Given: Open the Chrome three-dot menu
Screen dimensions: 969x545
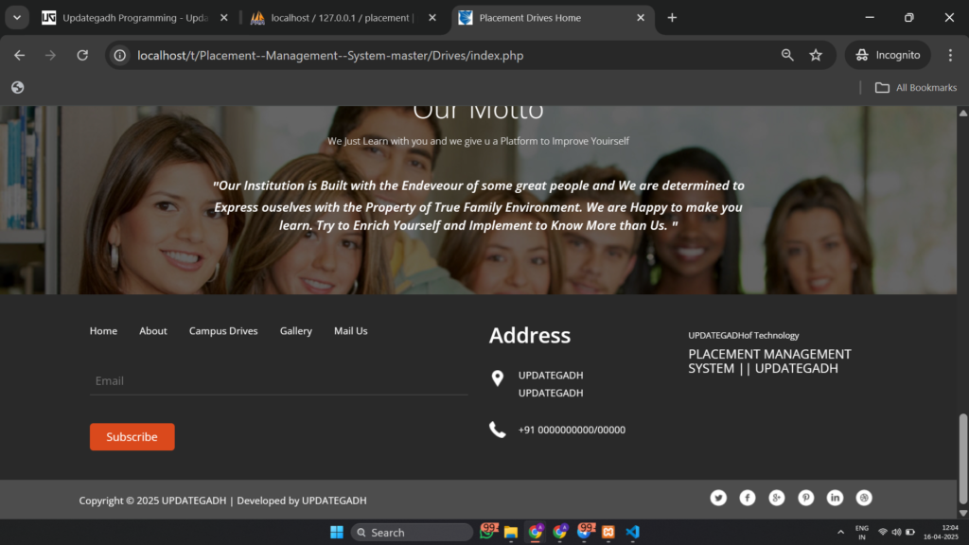Looking at the screenshot, I should pyautogui.click(x=951, y=55).
